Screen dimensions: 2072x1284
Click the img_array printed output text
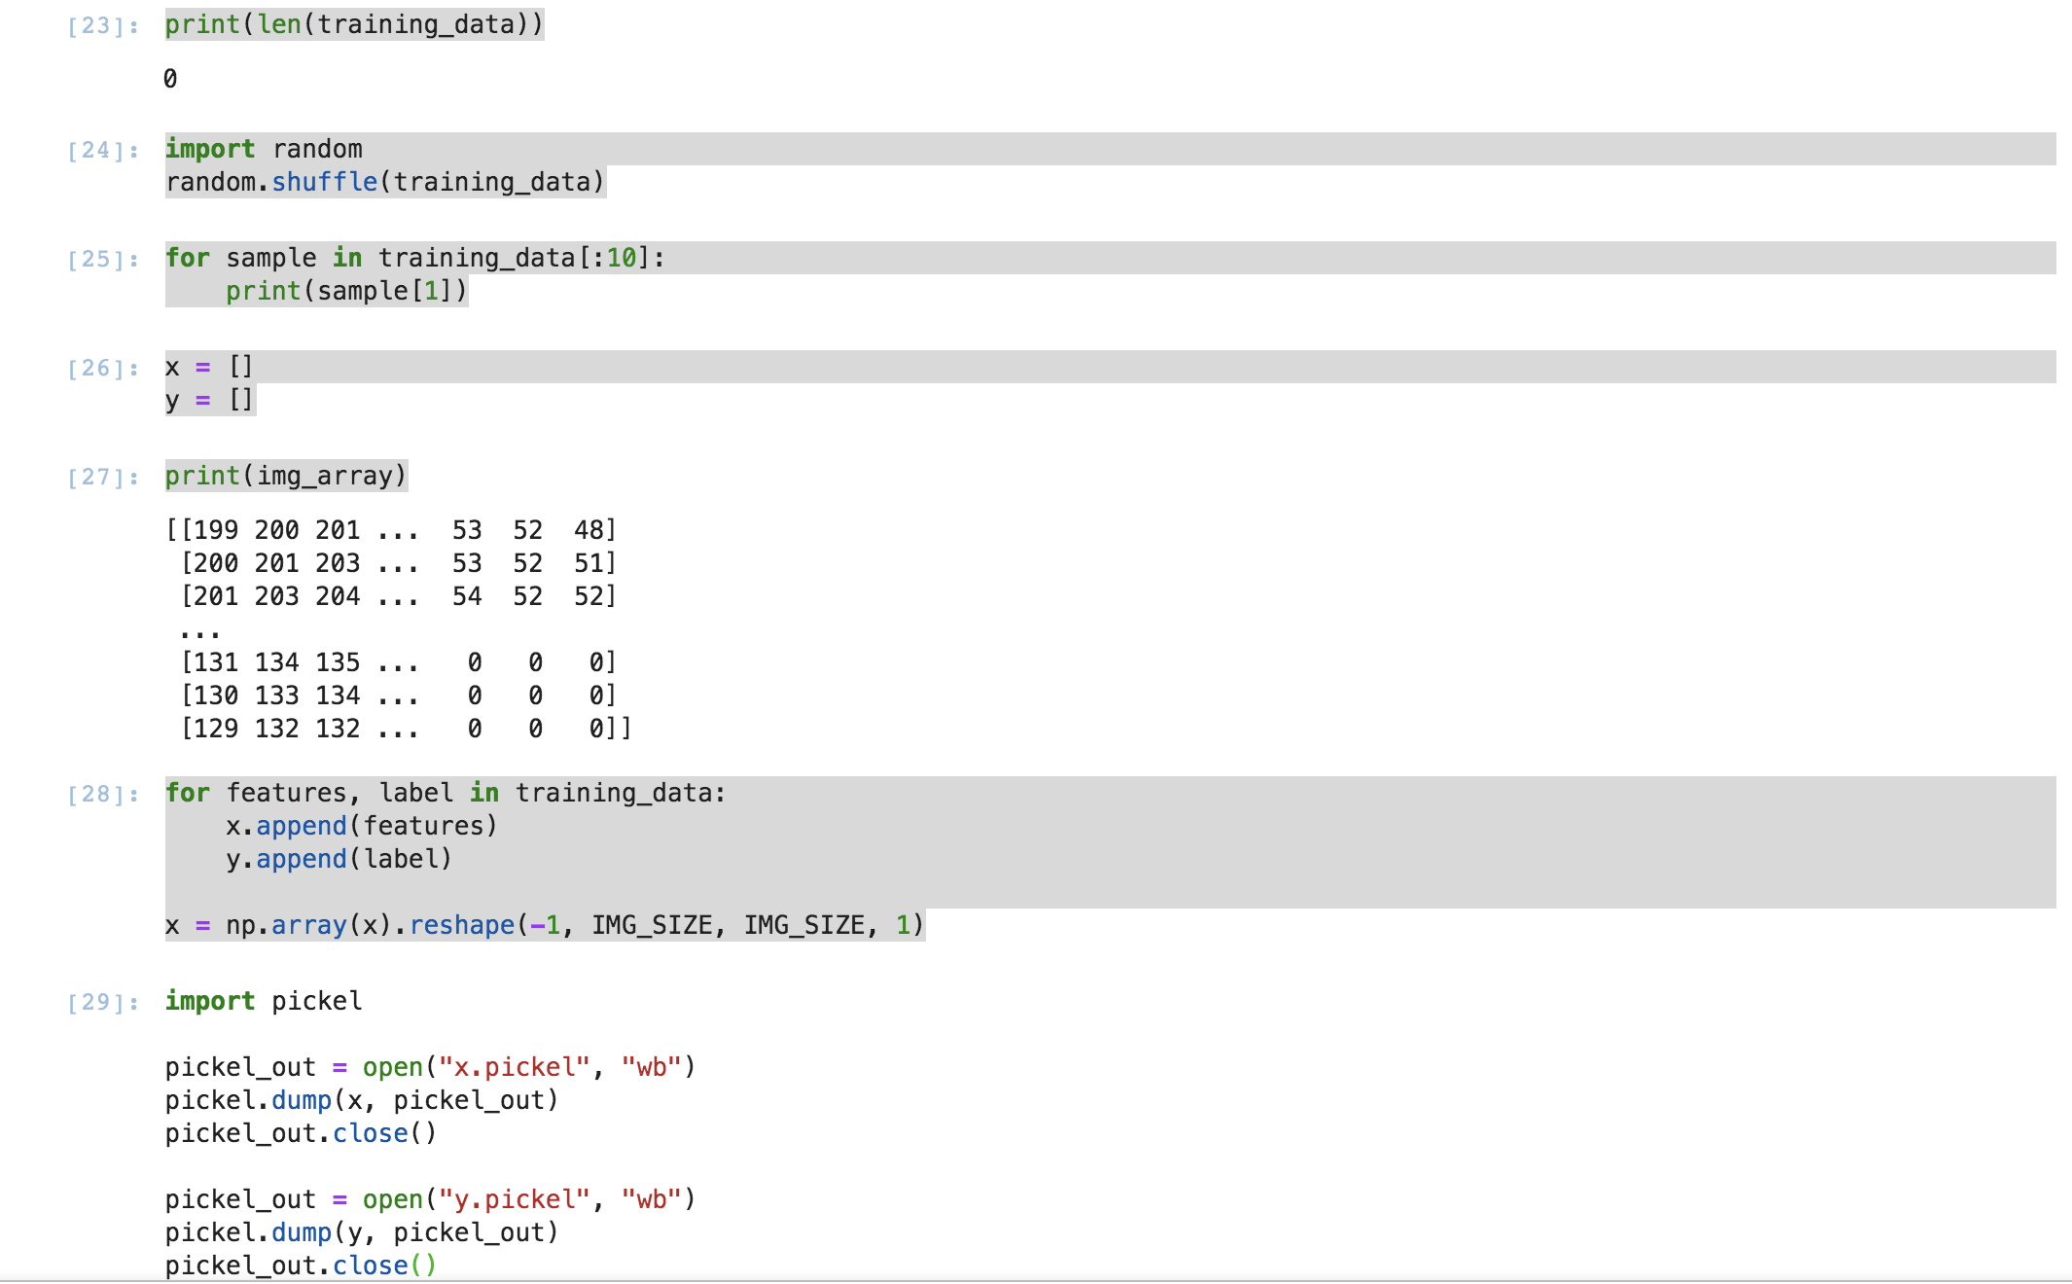[x=398, y=628]
